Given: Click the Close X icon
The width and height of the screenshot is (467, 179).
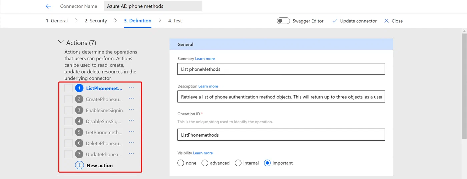Looking at the screenshot, I should point(387,21).
